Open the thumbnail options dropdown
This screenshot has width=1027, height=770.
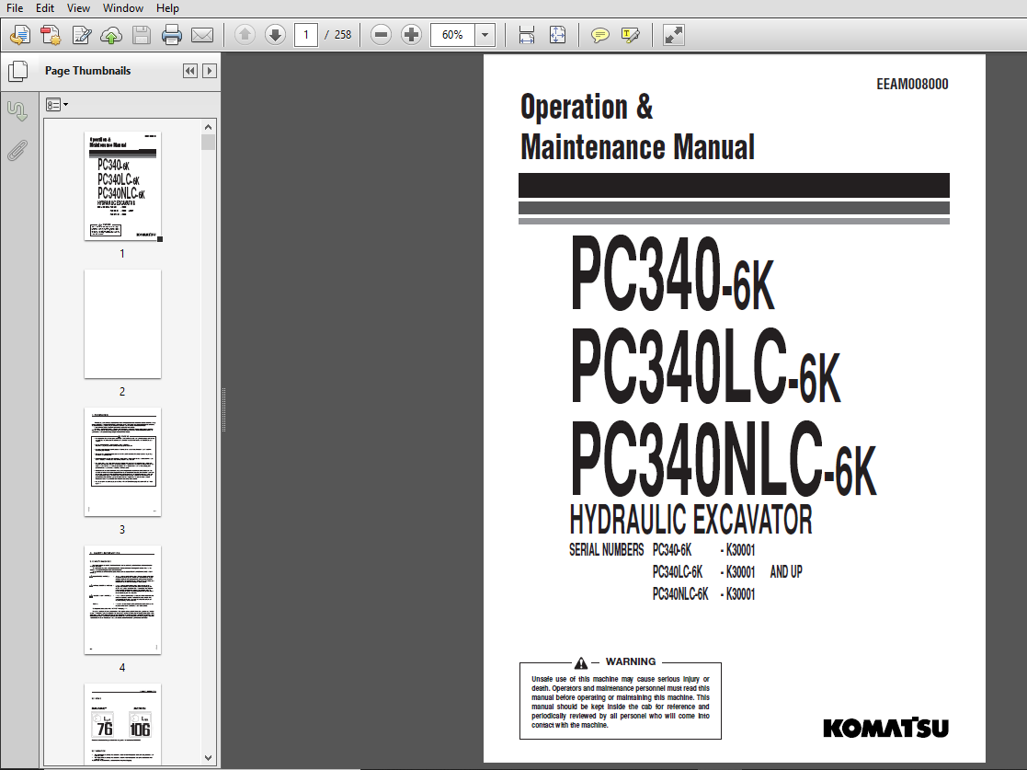tap(57, 104)
